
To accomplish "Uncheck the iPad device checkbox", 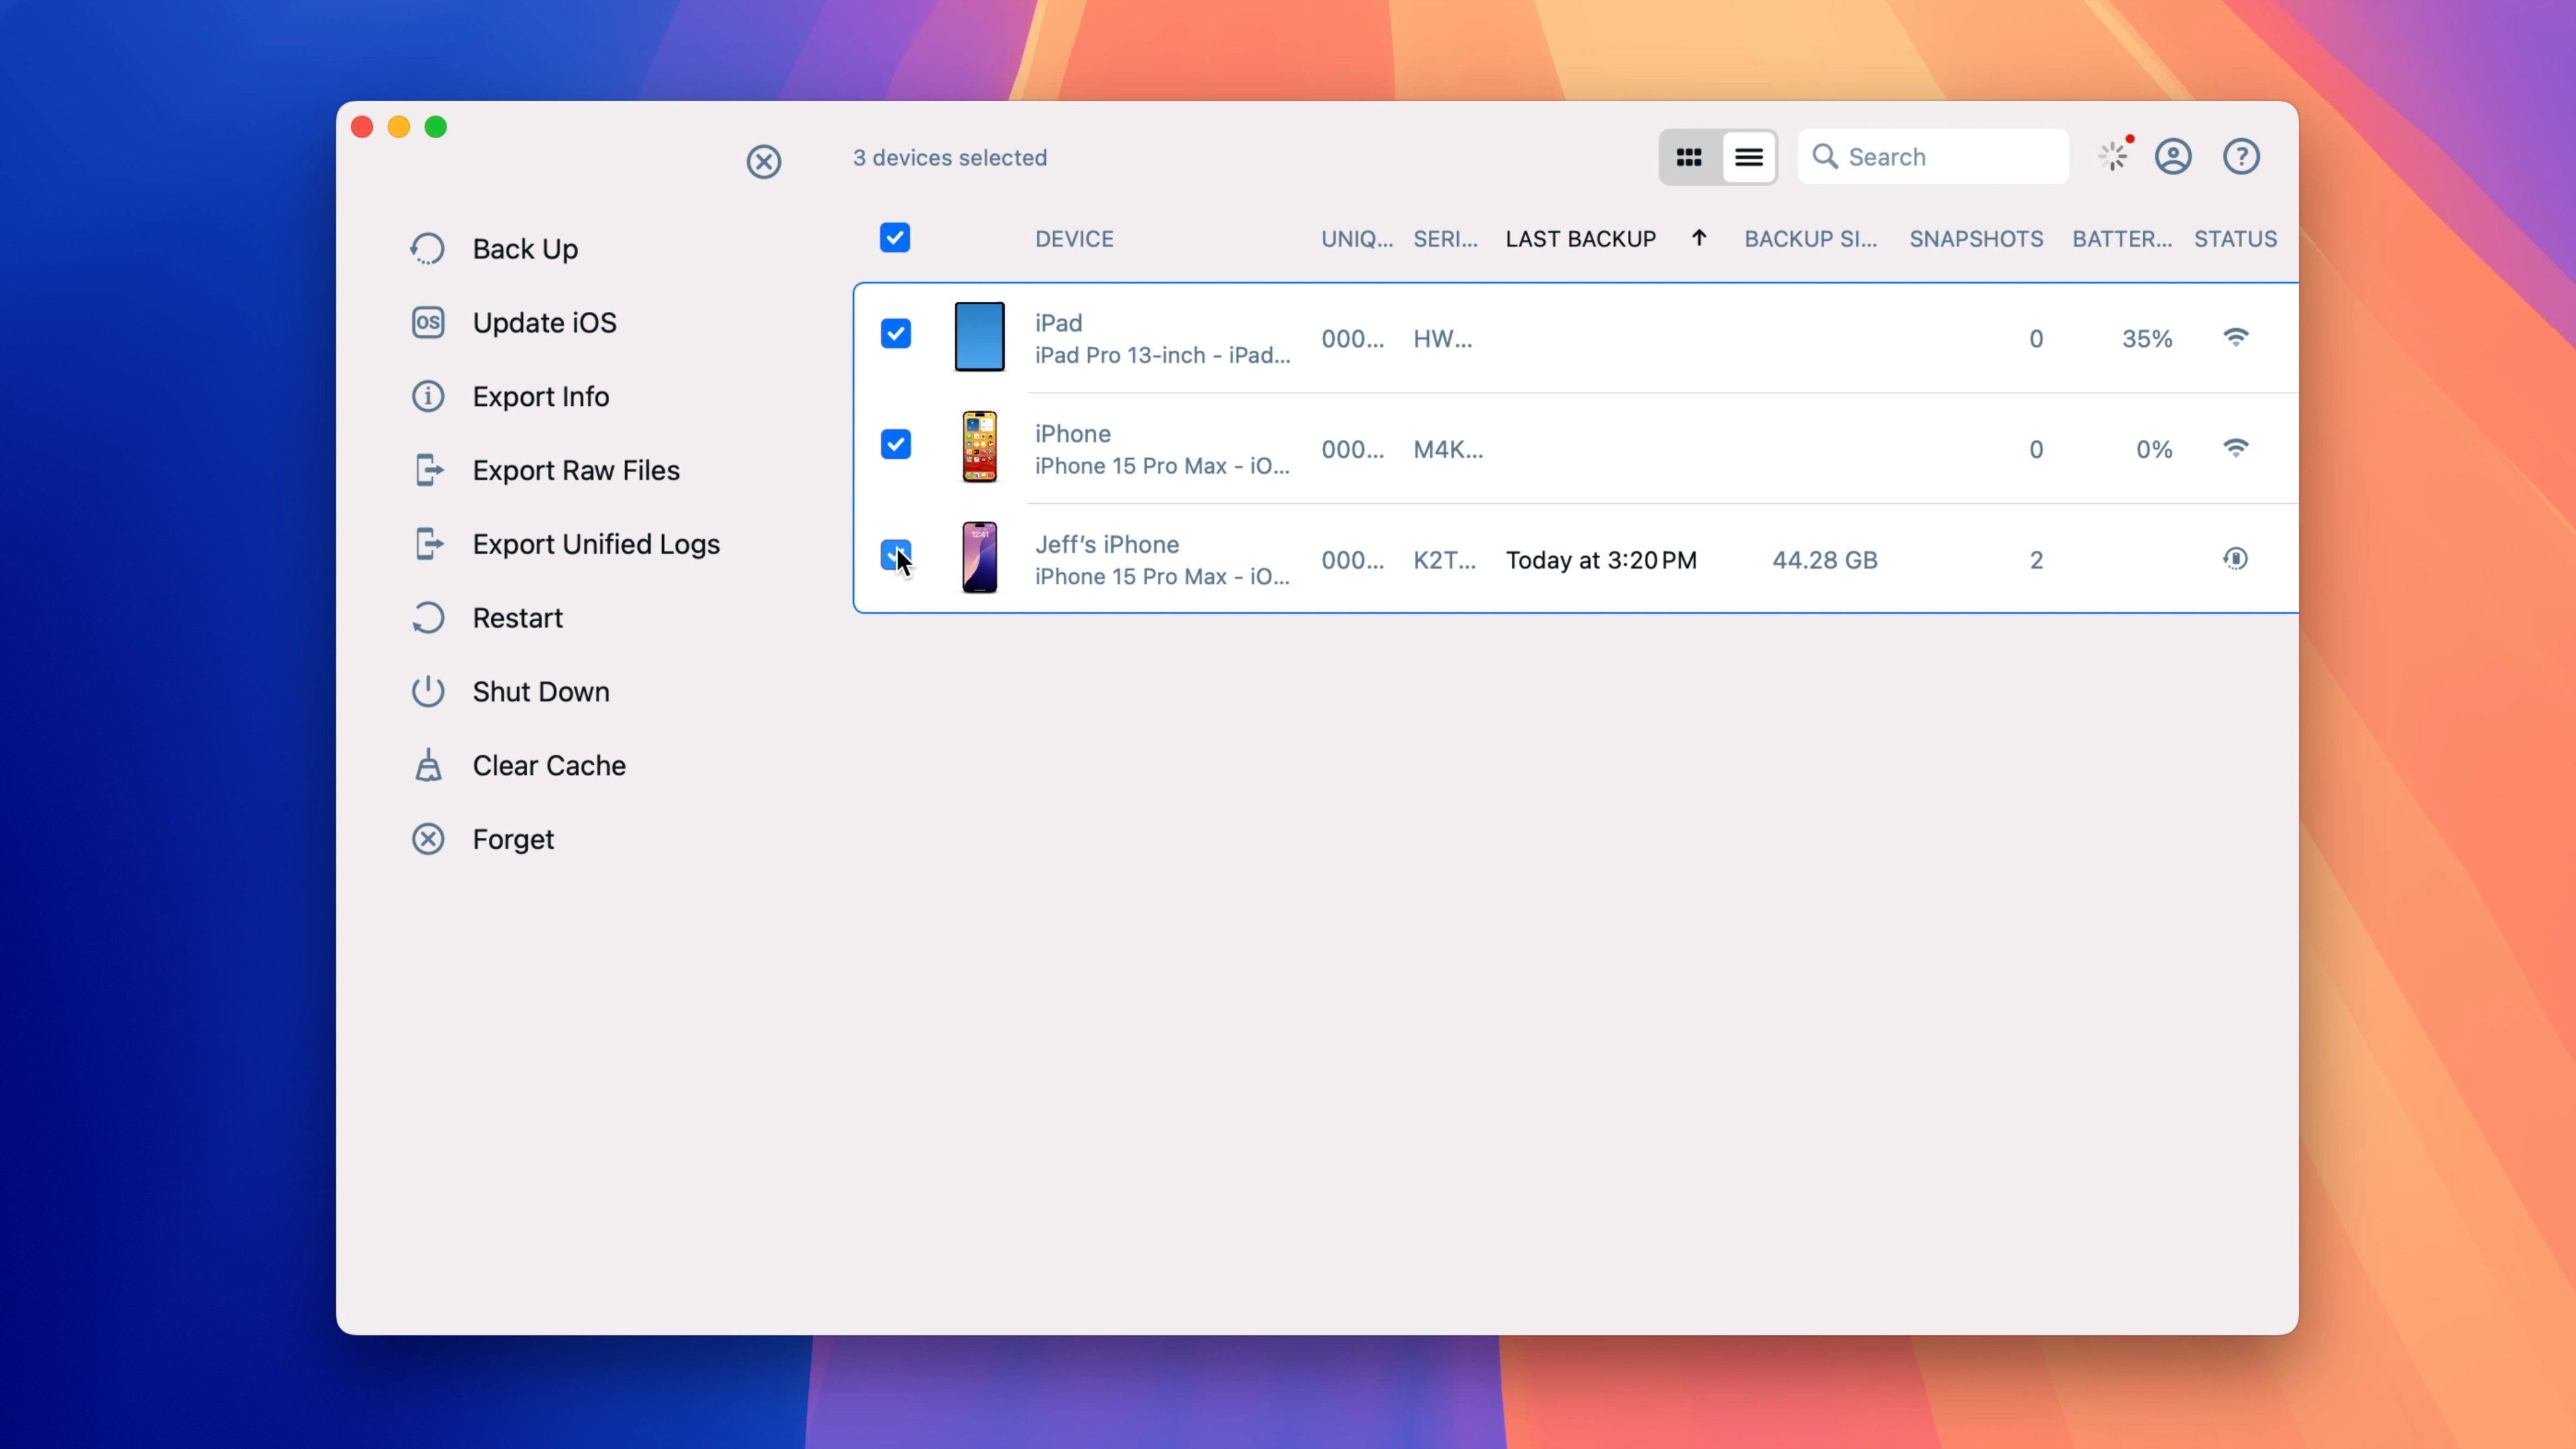I will click(x=895, y=334).
